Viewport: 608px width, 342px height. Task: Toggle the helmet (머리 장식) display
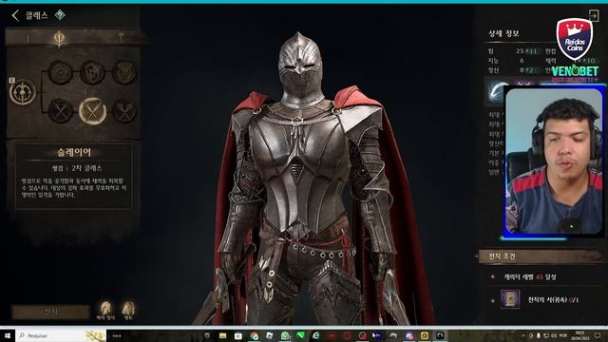coord(105,311)
